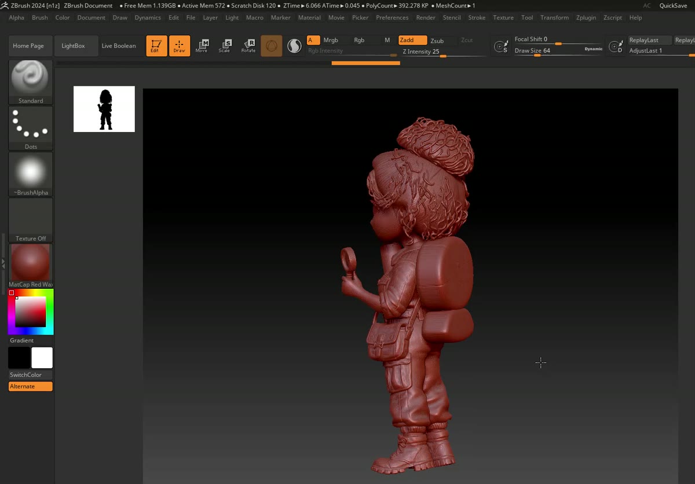The image size is (695, 484).
Task: Adjust the Rgb Intensity slider
Action: (352, 52)
